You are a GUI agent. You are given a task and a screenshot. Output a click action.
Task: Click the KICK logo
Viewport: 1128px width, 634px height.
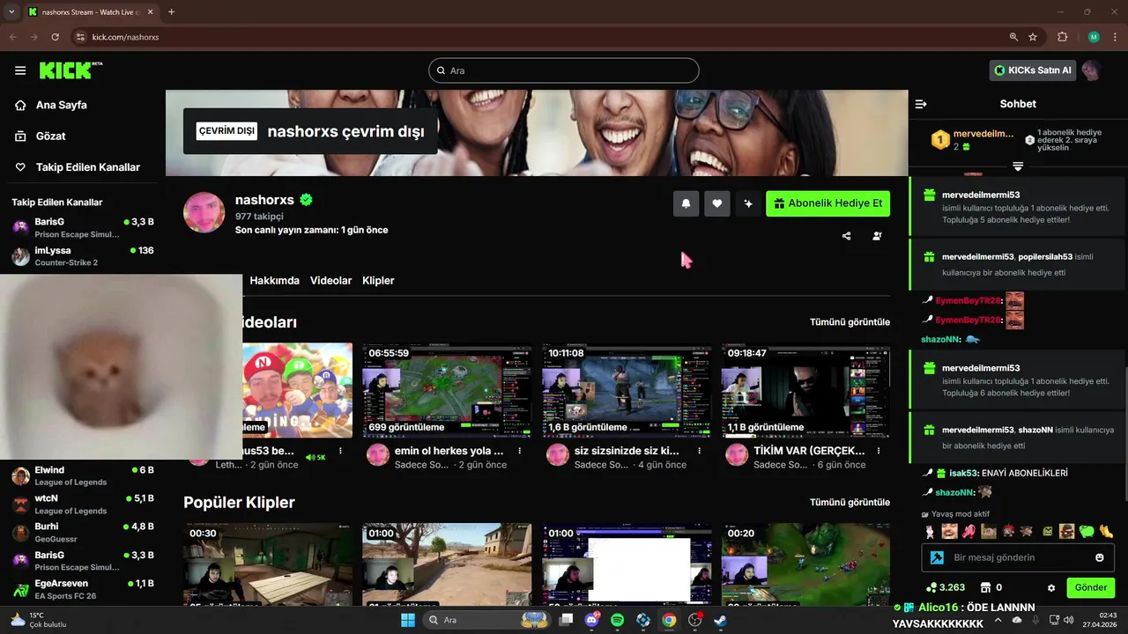70,70
